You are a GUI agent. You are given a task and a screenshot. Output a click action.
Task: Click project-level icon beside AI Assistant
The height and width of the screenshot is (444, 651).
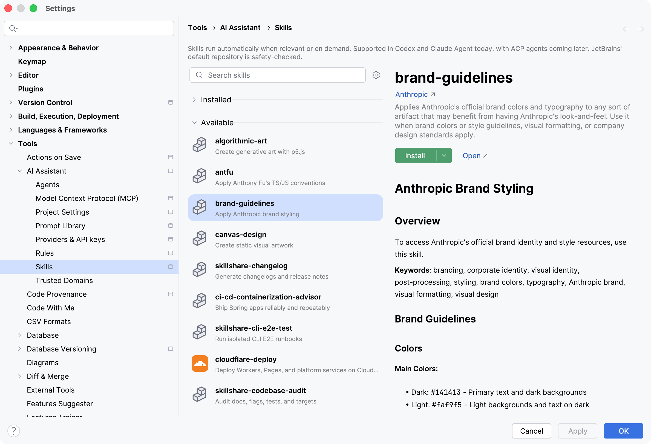[170, 171]
